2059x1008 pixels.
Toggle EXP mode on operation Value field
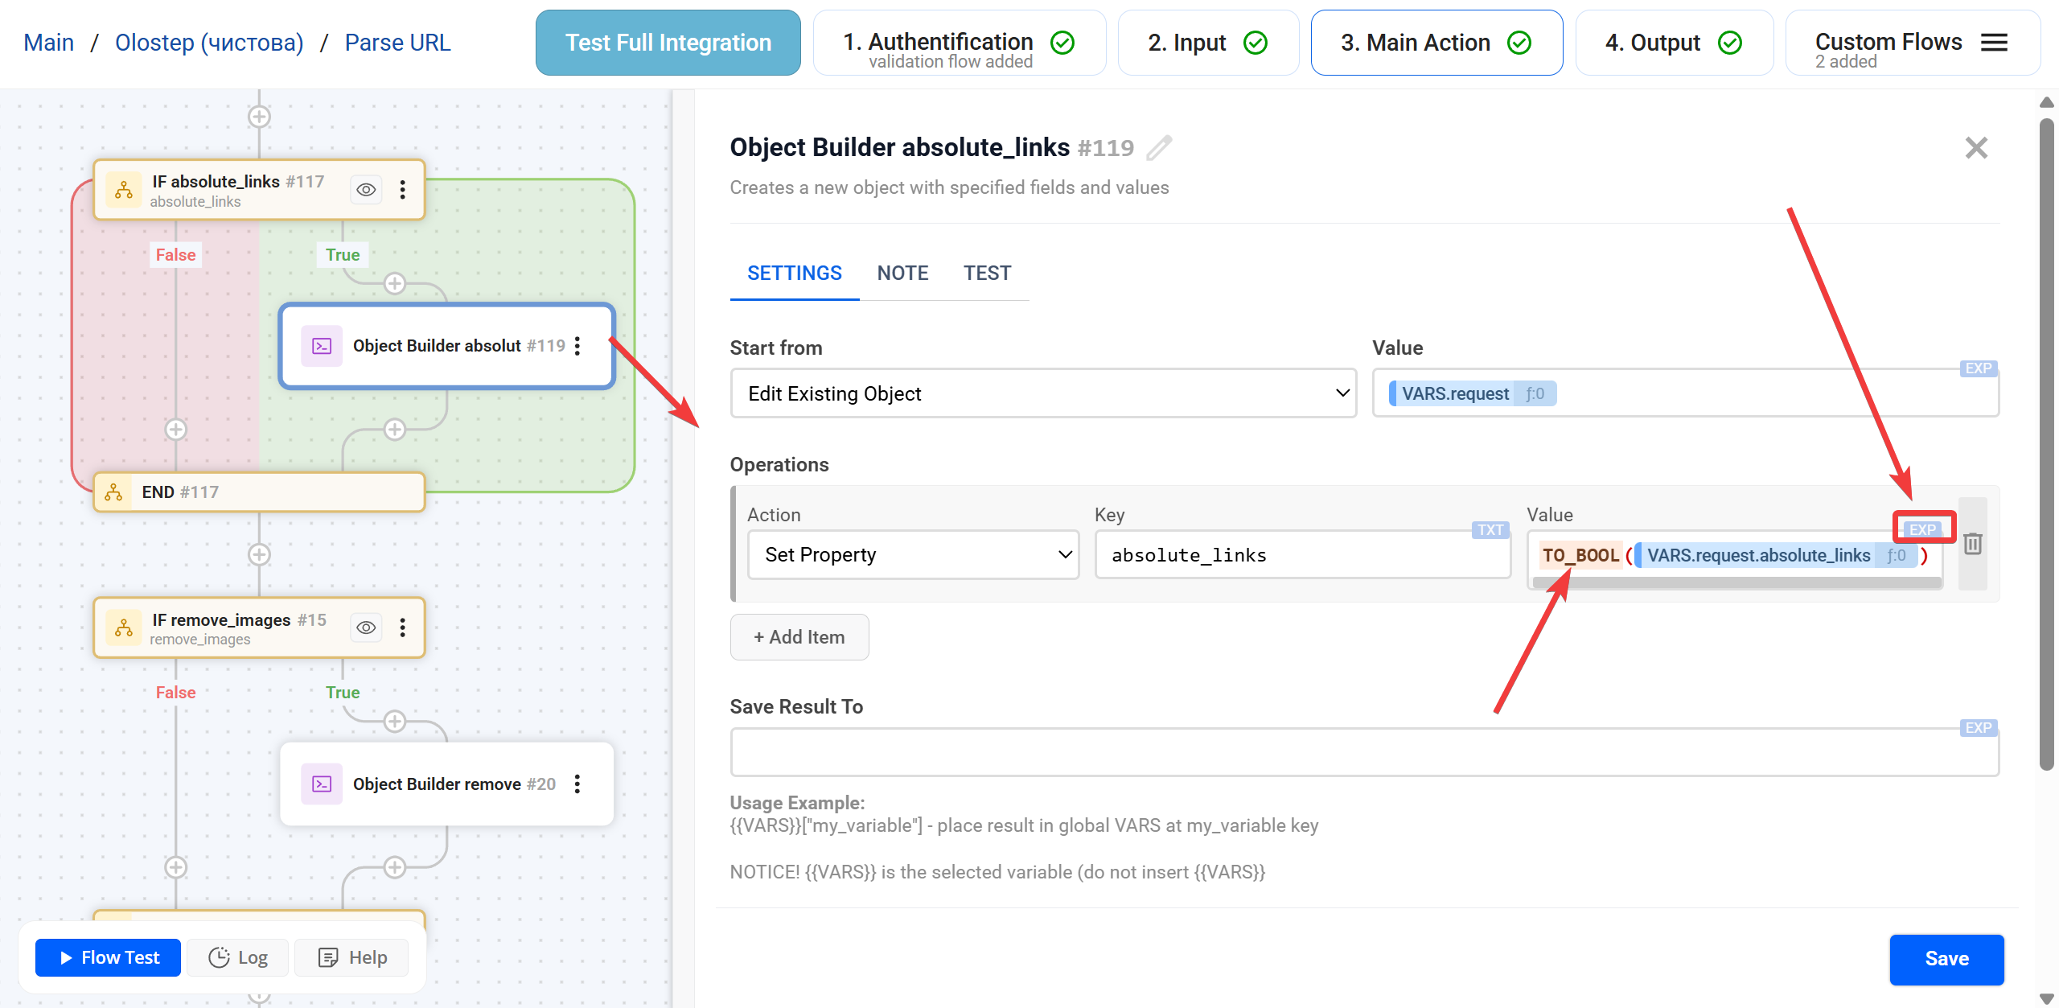coord(1922,529)
